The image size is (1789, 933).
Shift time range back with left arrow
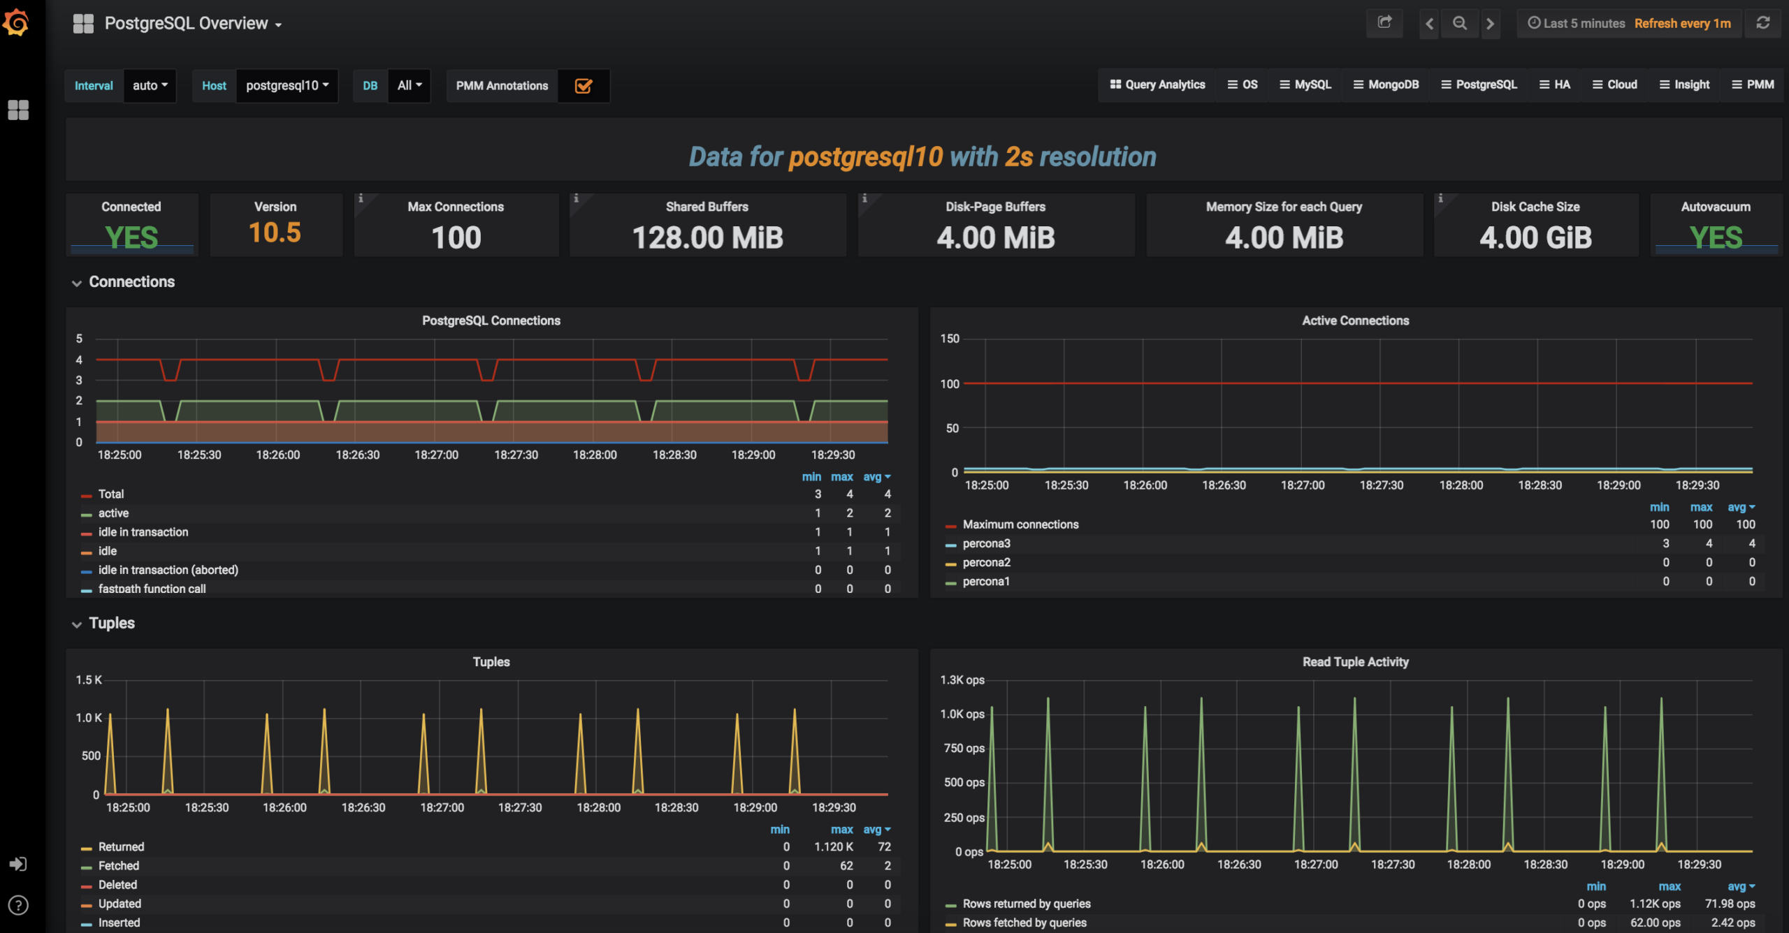pyautogui.click(x=1429, y=24)
